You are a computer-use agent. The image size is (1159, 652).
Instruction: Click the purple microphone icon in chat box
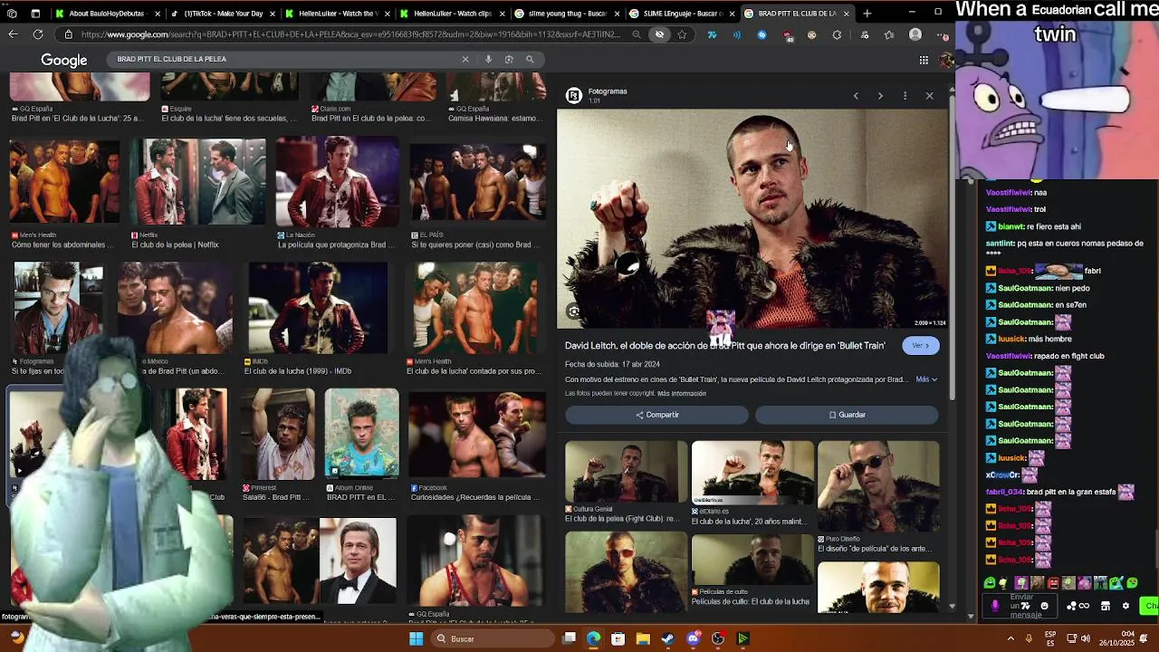(x=995, y=606)
